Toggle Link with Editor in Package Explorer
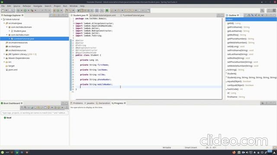The height and width of the screenshot is (155, 277). tap(55, 15)
